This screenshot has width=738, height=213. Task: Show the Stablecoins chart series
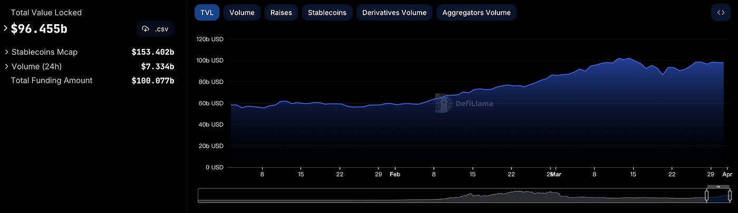point(327,13)
